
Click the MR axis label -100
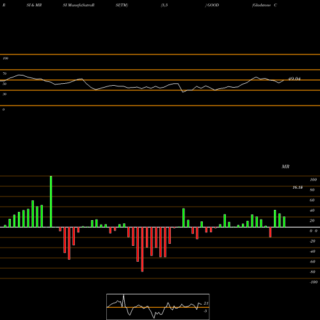click(x=314, y=282)
